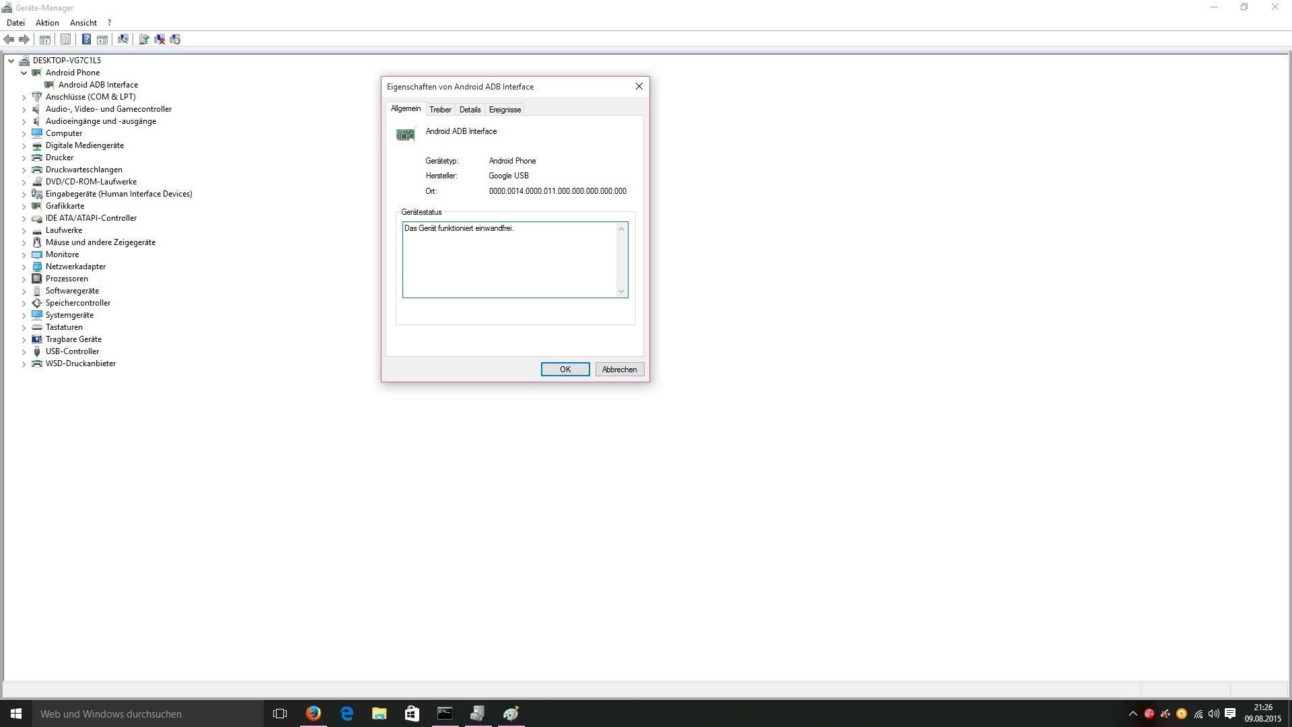This screenshot has width=1292, height=727.
Task: Switch to the Details tab
Action: 470,110
